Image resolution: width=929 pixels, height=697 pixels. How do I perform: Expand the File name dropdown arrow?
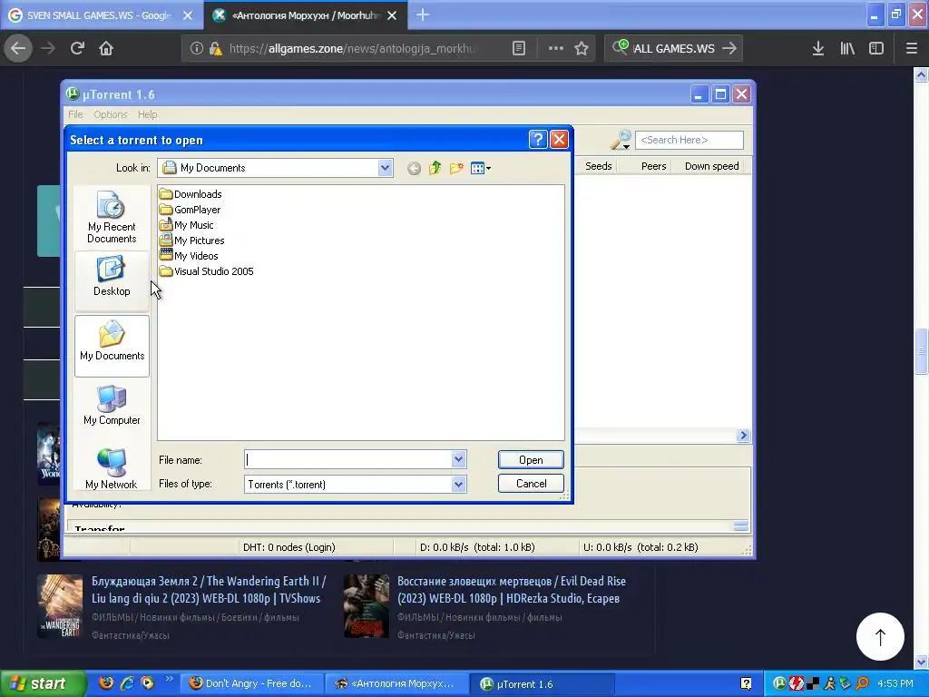tap(458, 459)
